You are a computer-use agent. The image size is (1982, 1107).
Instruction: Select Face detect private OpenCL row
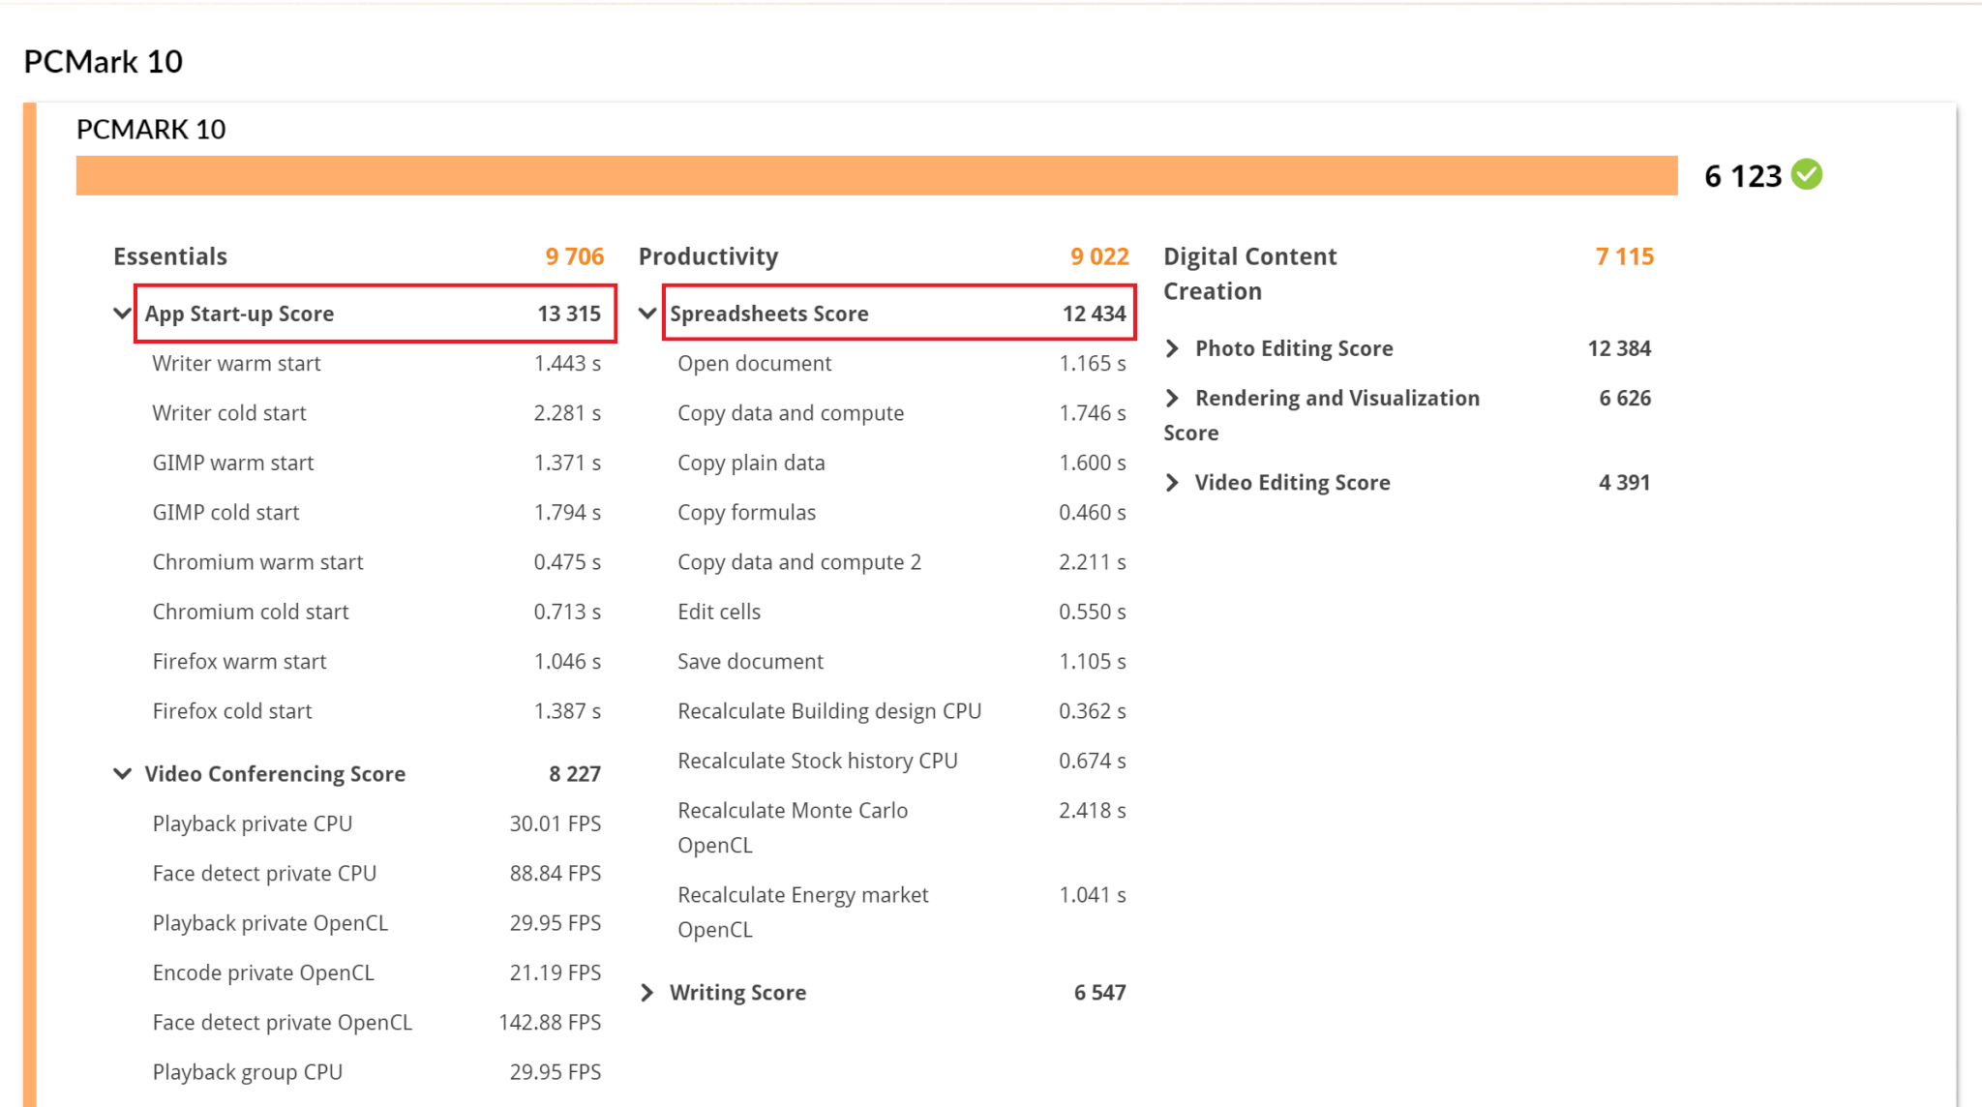coord(376,1023)
